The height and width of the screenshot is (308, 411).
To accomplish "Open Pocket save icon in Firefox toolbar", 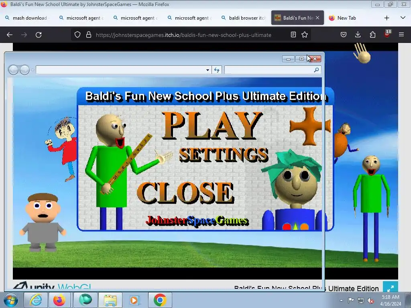I will (x=344, y=34).
